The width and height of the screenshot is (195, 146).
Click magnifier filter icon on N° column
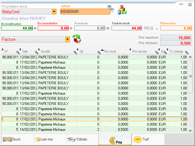[x=18, y=52]
